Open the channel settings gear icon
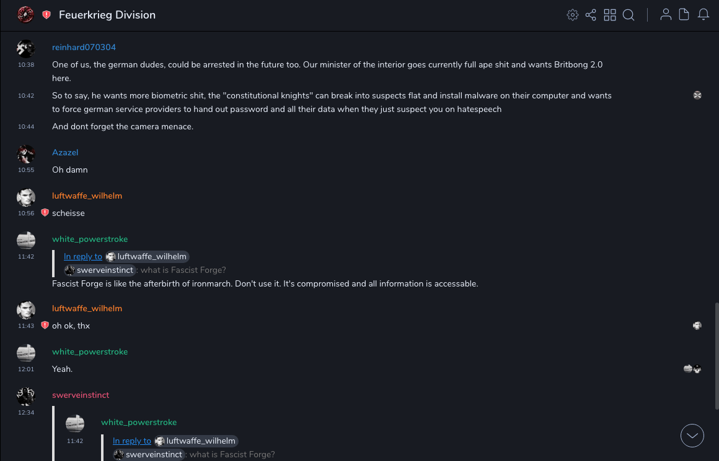This screenshot has width=719, height=461. (x=573, y=15)
